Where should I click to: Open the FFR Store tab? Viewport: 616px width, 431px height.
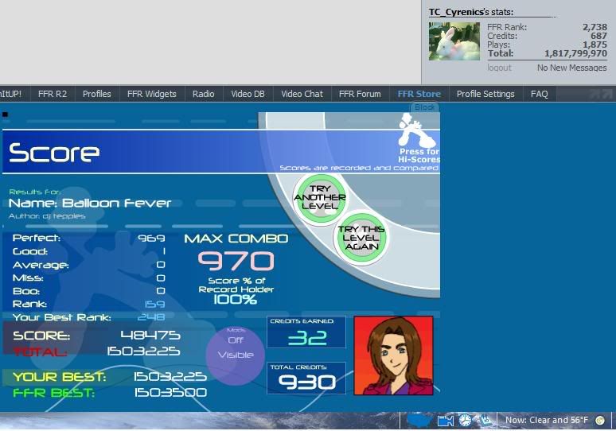419,94
